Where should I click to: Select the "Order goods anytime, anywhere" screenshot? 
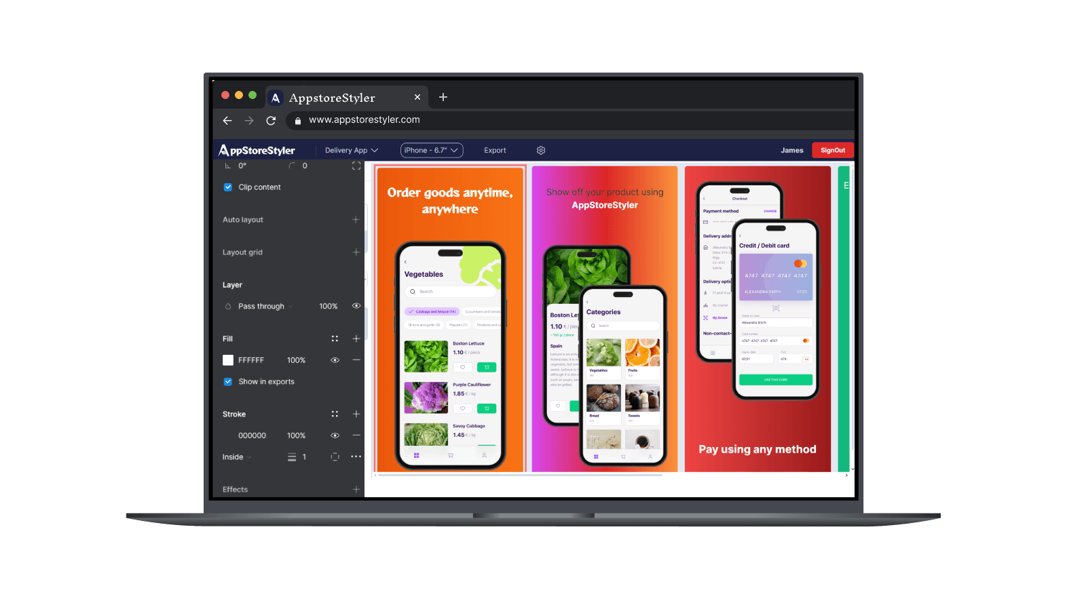pos(450,319)
